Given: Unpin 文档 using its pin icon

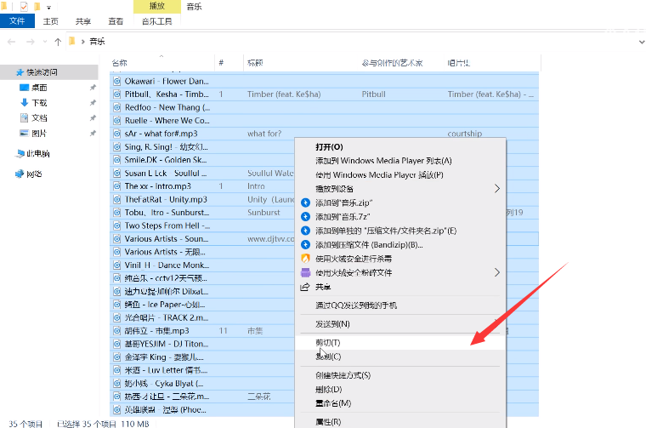Looking at the screenshot, I should pyautogui.click(x=93, y=118).
